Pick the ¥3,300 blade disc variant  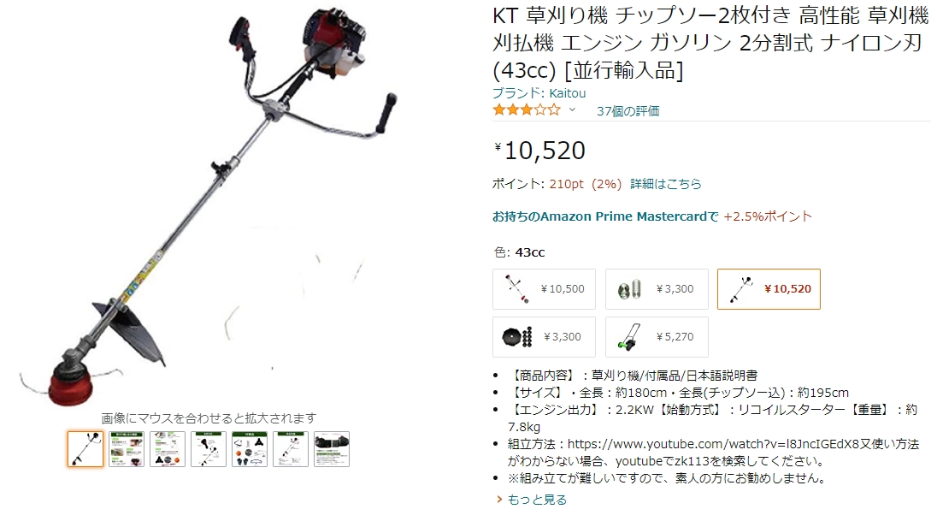click(x=544, y=337)
